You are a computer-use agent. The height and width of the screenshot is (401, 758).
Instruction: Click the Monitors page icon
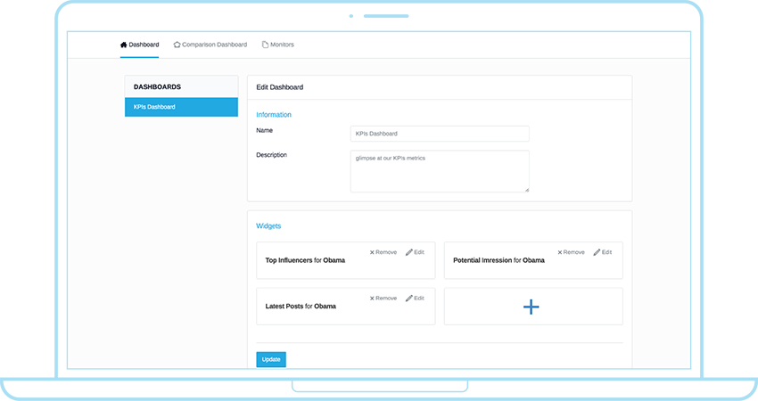pos(265,45)
